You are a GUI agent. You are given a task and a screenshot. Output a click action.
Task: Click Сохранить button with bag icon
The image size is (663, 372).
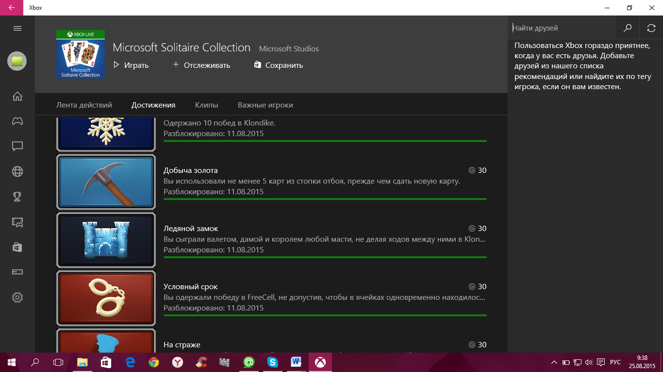click(279, 65)
